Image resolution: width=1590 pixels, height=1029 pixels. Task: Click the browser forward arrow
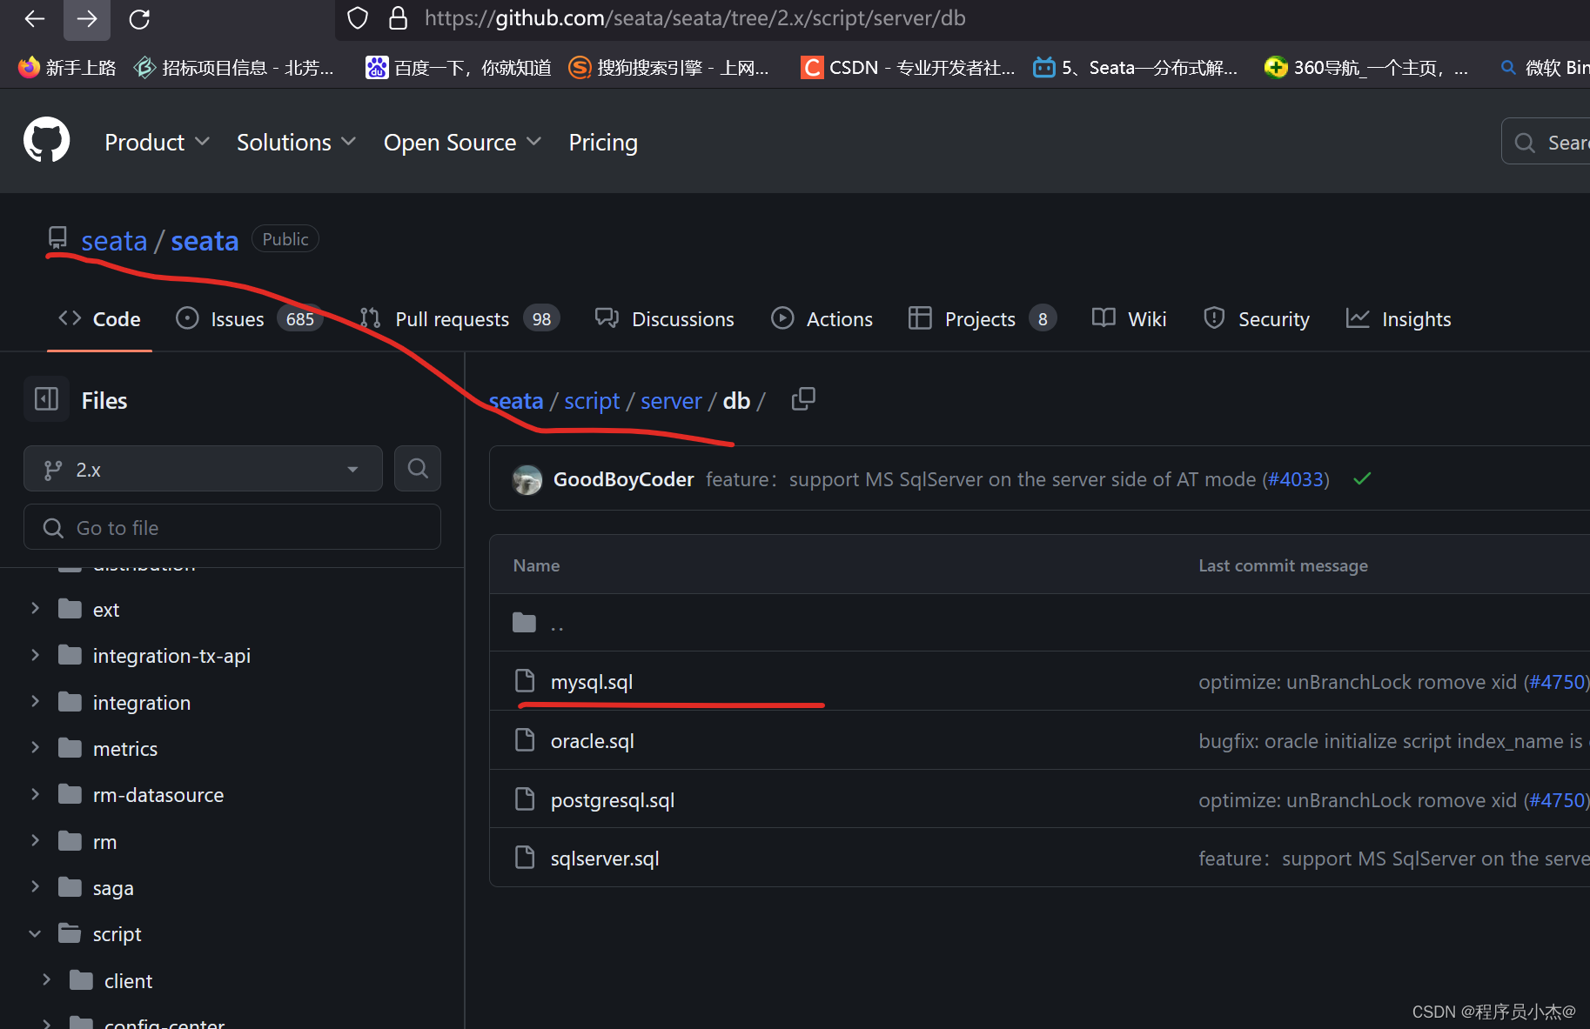pos(87,18)
